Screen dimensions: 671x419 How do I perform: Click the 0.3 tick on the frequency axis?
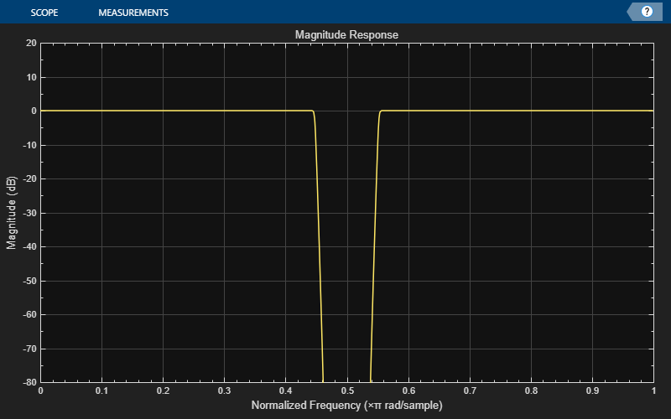pyautogui.click(x=224, y=391)
